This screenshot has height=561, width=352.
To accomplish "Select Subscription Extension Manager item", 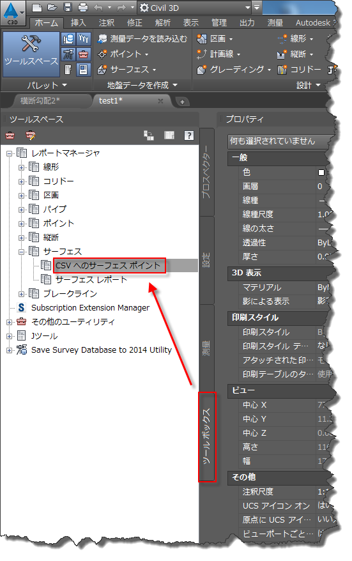I will click(90, 308).
